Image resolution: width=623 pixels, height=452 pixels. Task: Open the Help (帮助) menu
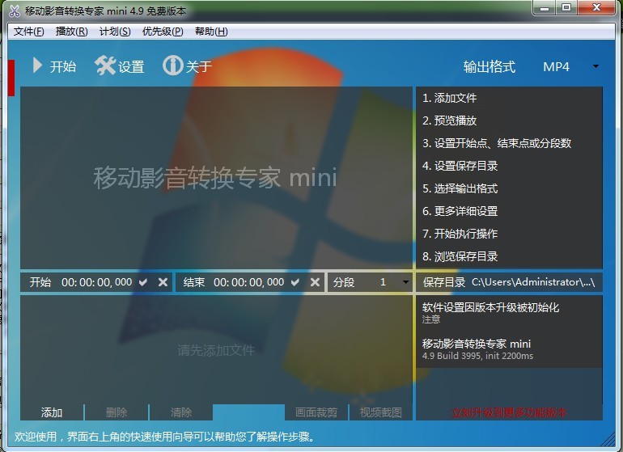[x=211, y=32]
